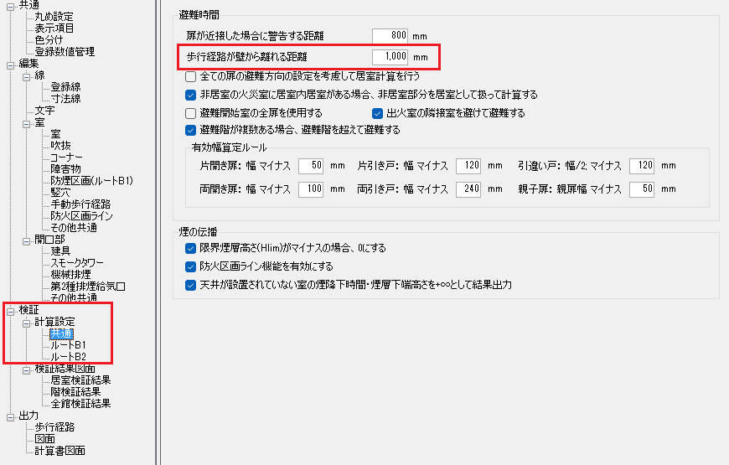Uncheck 防火区画ライン機能を有効にする
This screenshot has height=465, width=729.
pyautogui.click(x=190, y=266)
